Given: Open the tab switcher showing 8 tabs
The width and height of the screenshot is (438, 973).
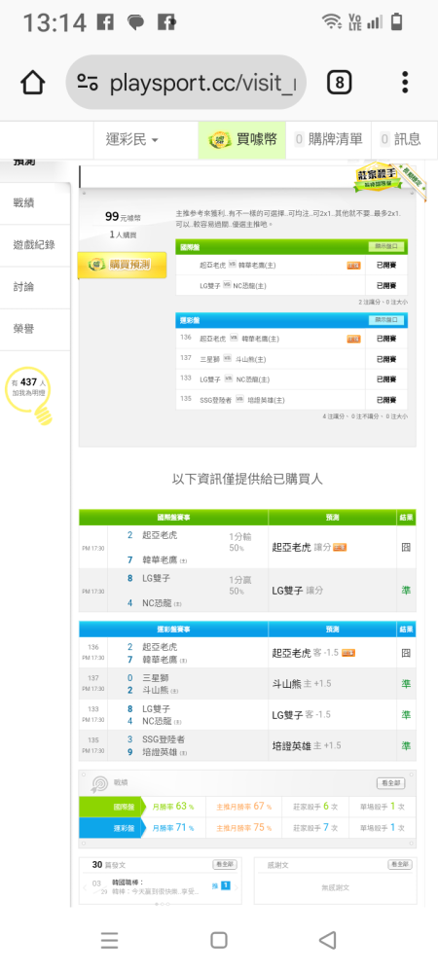Looking at the screenshot, I should tap(340, 83).
